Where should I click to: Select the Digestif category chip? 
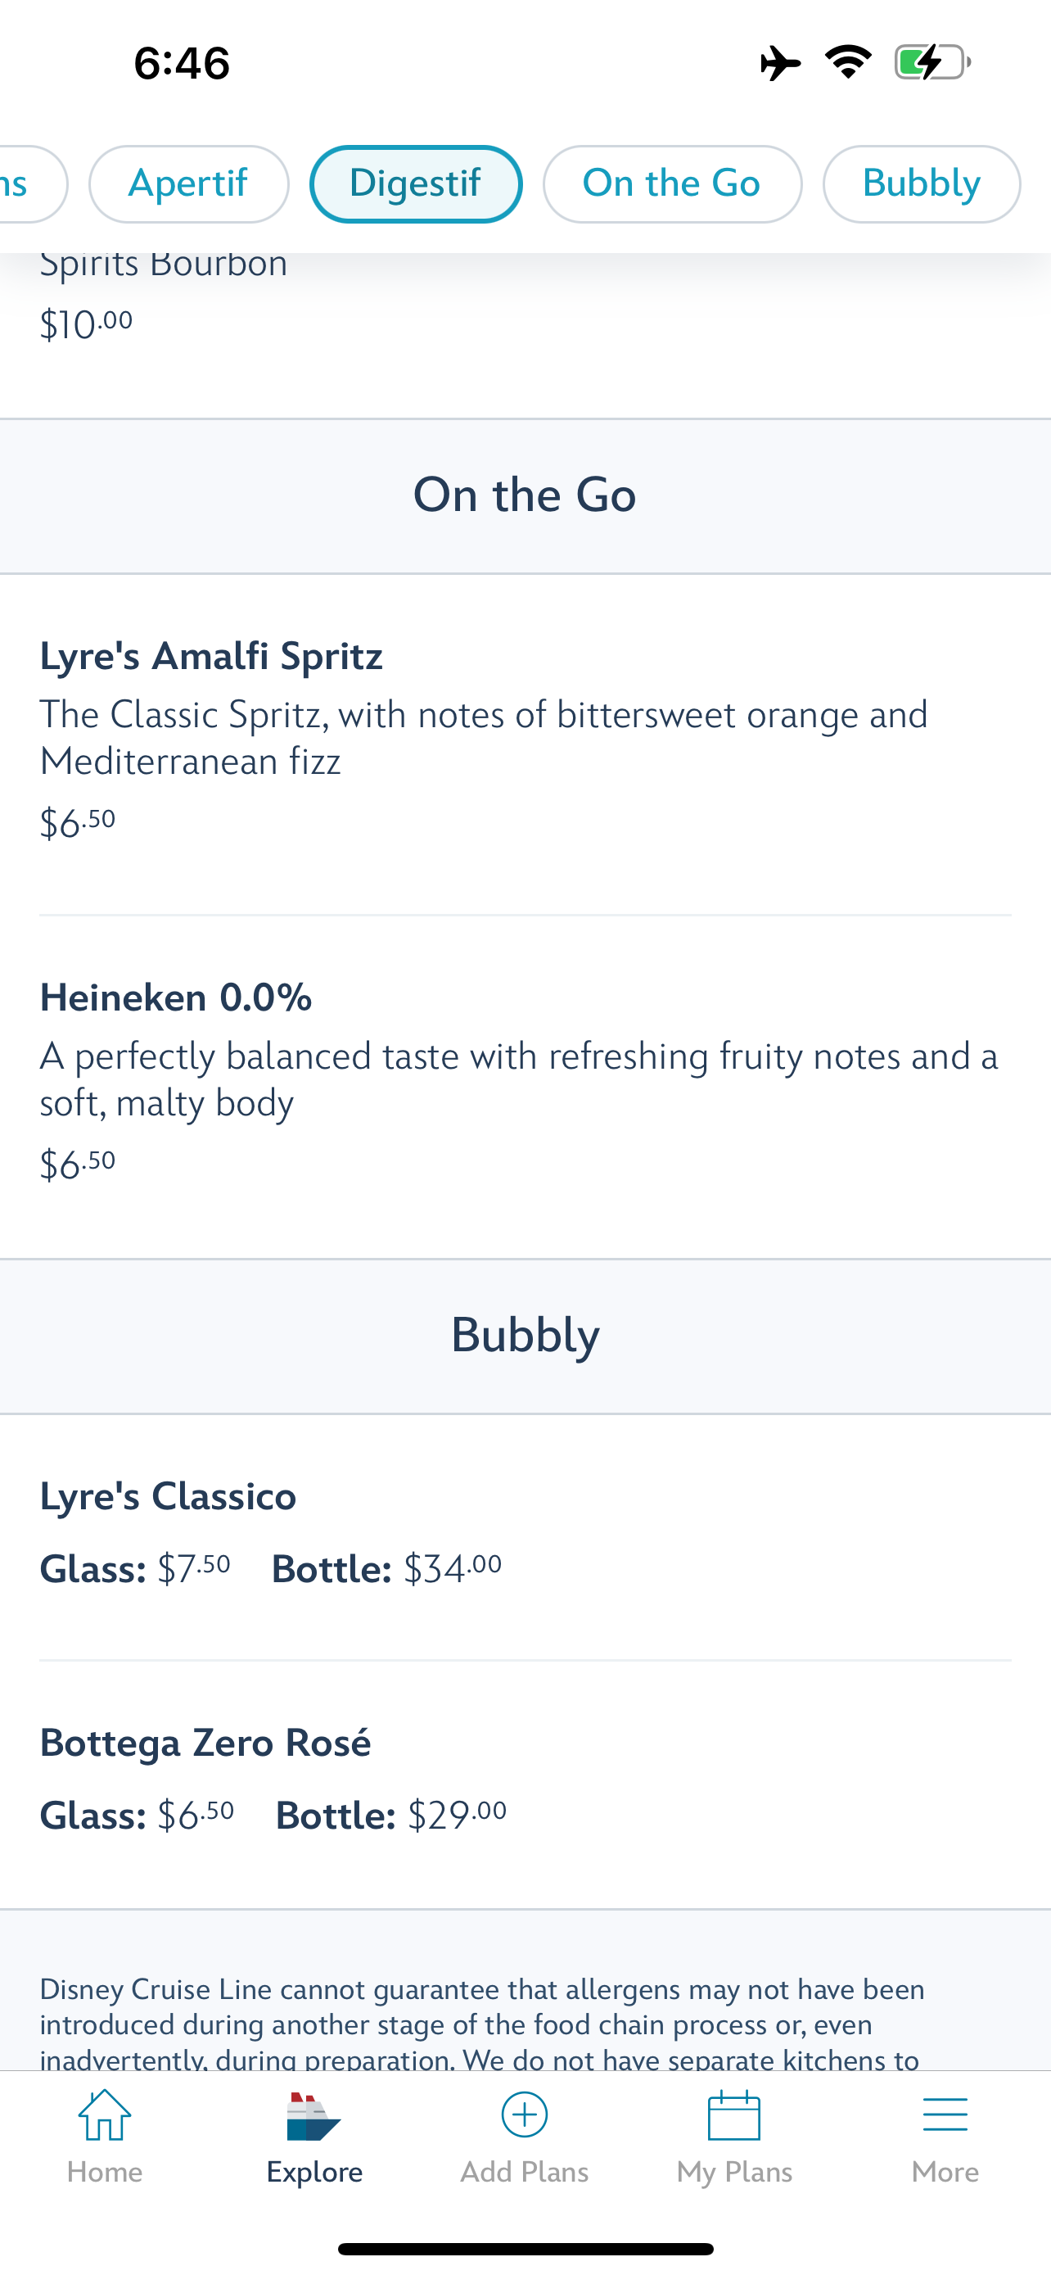(416, 183)
